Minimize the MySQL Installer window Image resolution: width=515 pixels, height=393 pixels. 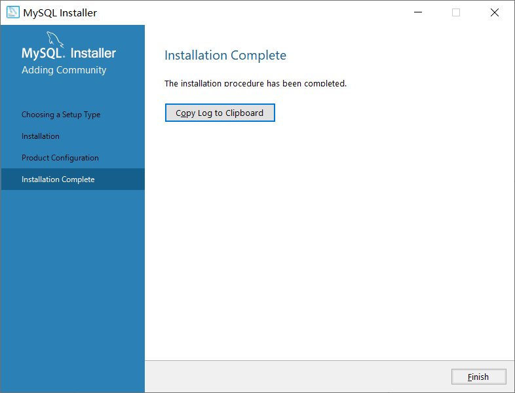coord(418,12)
